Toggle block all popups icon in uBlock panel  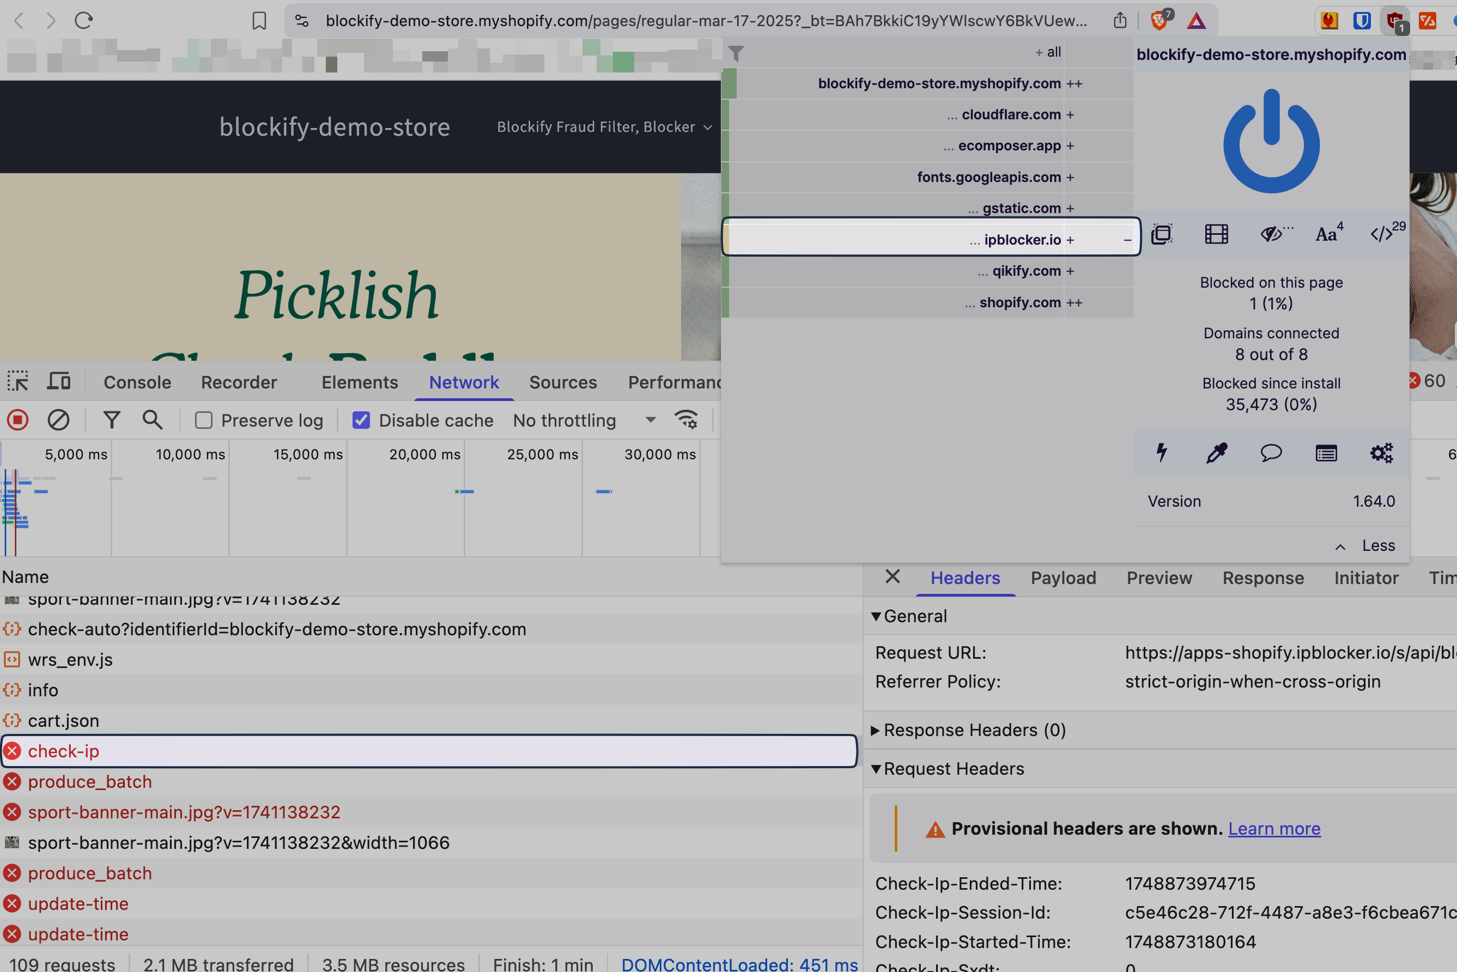pyautogui.click(x=1161, y=234)
